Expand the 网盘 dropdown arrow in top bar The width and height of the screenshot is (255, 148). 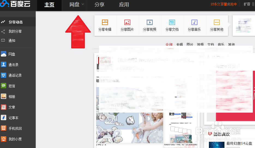pos(83,4)
